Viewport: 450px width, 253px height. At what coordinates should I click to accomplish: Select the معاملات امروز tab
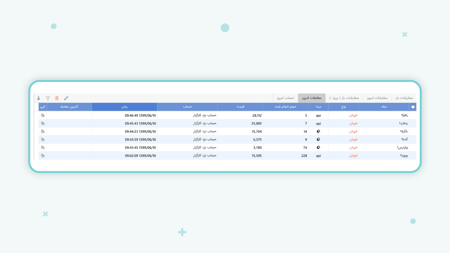312,98
